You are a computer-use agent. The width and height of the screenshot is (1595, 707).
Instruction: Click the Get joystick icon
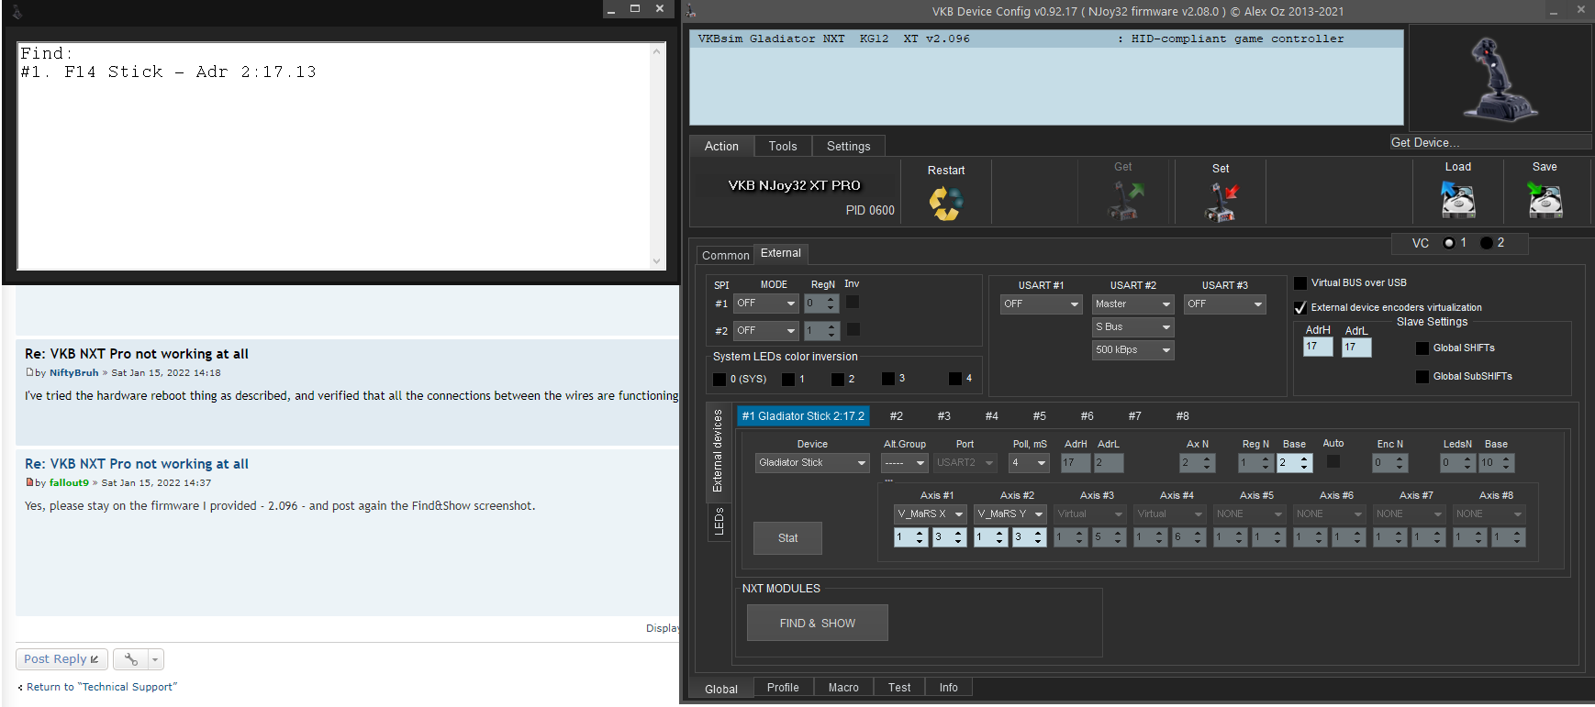[x=1125, y=200]
